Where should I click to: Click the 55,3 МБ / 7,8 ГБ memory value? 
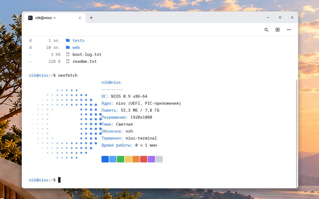140,110
